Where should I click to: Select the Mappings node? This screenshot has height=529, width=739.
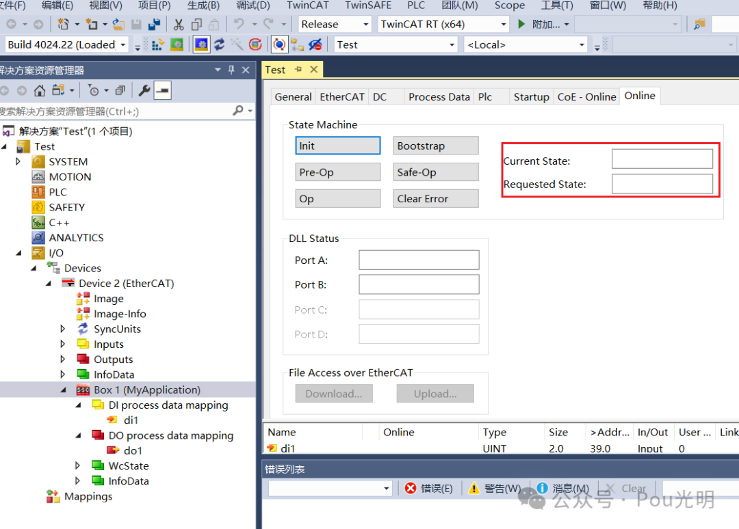[x=88, y=496]
